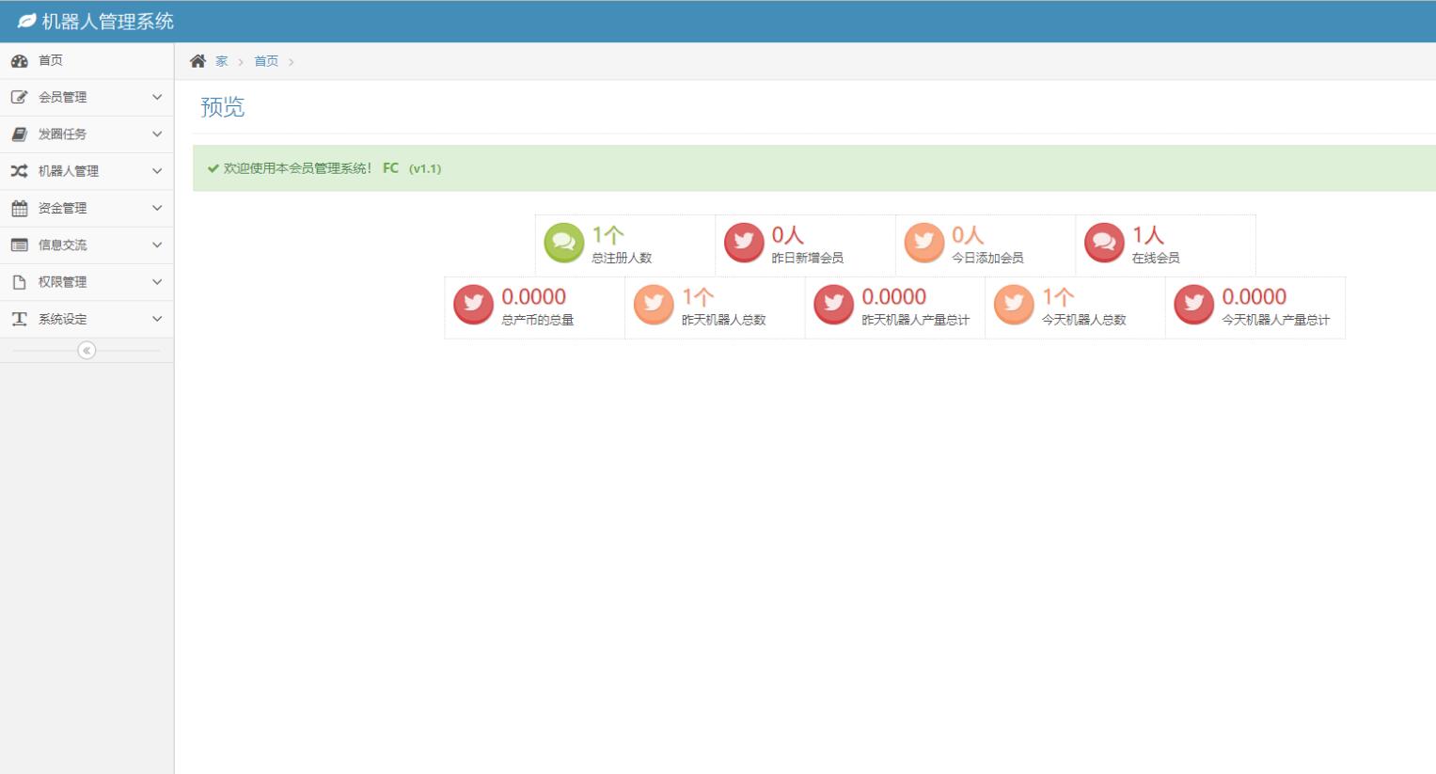Screen dimensions: 1436x774
Task: Open the 机器人管理系统 header title
Action: coord(107,21)
